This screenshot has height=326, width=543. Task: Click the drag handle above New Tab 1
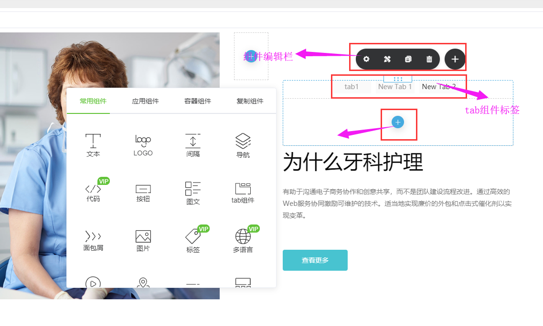tap(398, 79)
